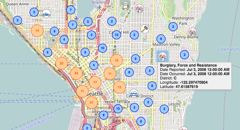This screenshot has height=130, width=240.
Task: Click the safe/vault icon at the top
Action: pos(125,6)
